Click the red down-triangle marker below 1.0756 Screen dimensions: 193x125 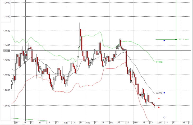pos(159,99)
